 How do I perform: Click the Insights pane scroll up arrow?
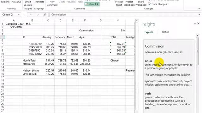point(198,35)
